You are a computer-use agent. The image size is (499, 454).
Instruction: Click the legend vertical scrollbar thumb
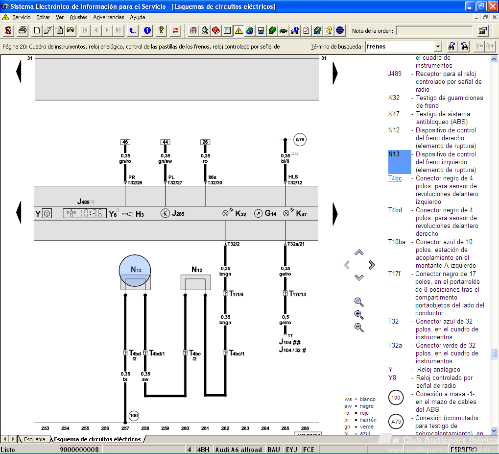[x=494, y=353]
